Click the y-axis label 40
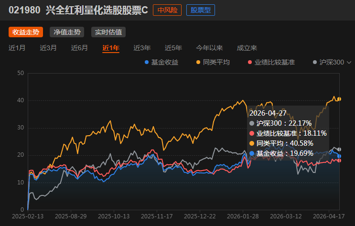The width and height of the screenshot is (355, 226). point(21,100)
